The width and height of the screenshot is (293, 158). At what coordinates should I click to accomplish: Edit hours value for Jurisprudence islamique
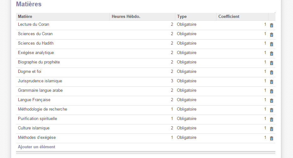142,81
